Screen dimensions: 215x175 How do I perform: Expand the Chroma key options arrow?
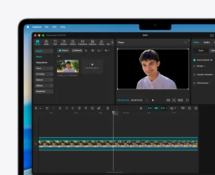click(x=210, y=83)
